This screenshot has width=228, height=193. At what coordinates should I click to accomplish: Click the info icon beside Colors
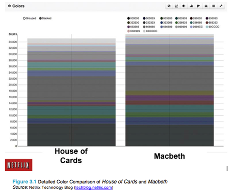coord(9,6)
